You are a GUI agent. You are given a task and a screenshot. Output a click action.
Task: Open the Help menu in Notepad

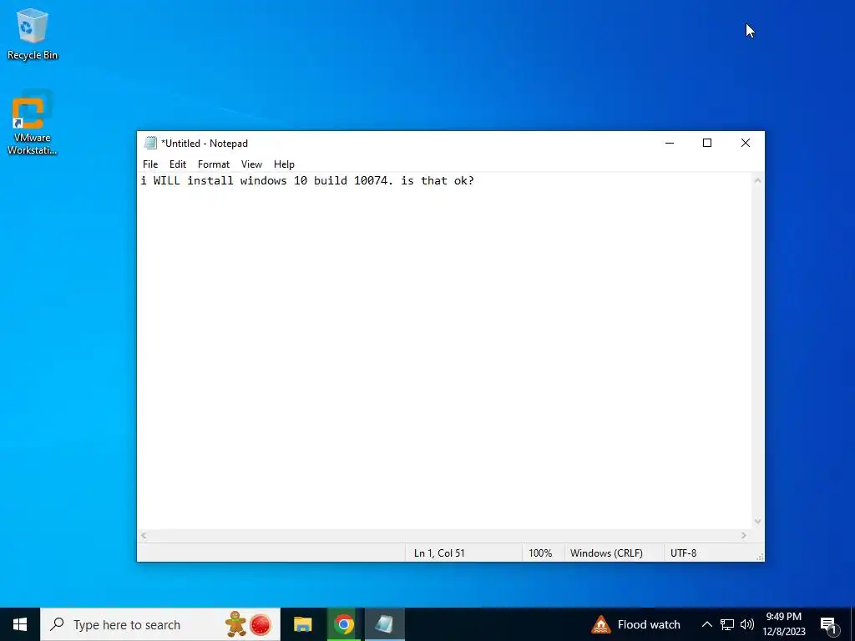tap(284, 164)
